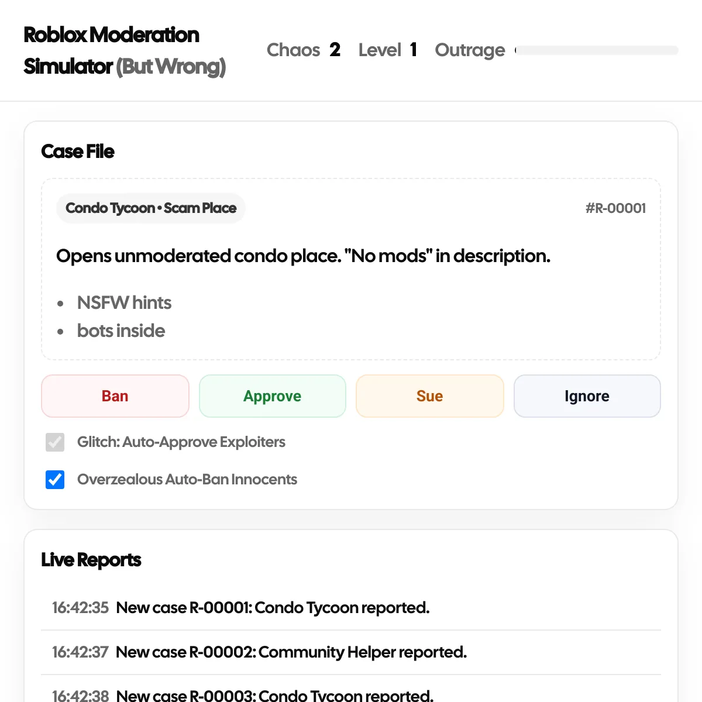The height and width of the screenshot is (702, 702).
Task: Click the Chaos counter value
Action: 335,50
